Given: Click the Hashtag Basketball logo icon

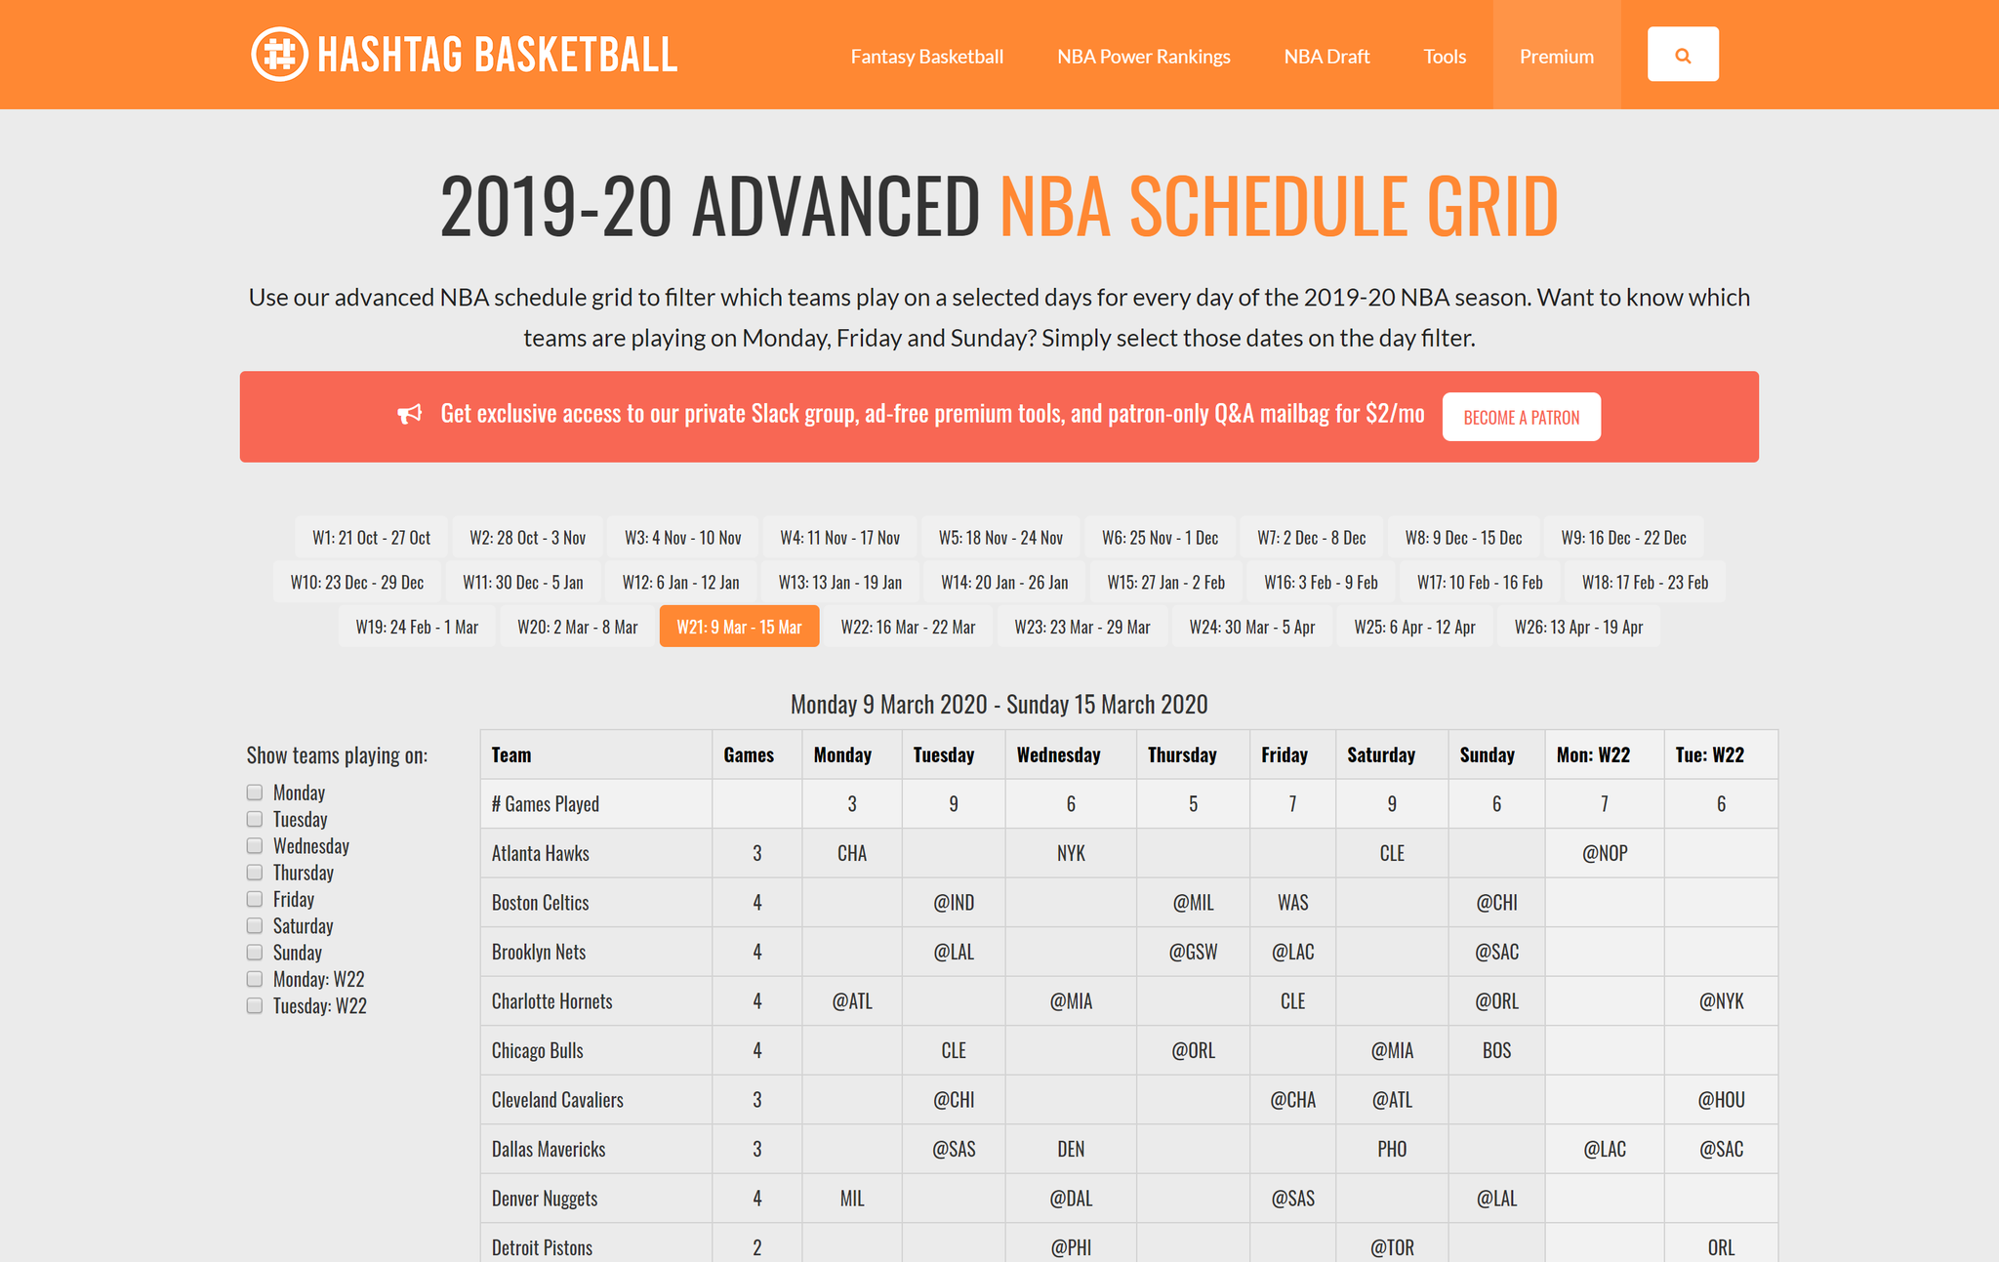Looking at the screenshot, I should (279, 55).
